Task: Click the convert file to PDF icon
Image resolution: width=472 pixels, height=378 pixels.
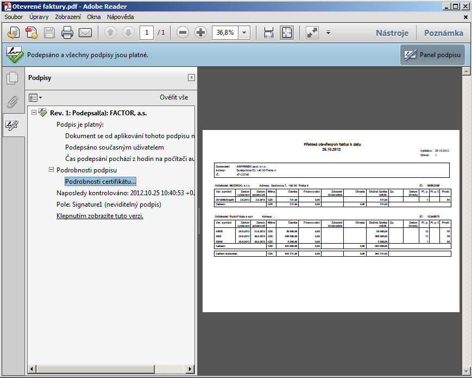Action: [x=32, y=33]
